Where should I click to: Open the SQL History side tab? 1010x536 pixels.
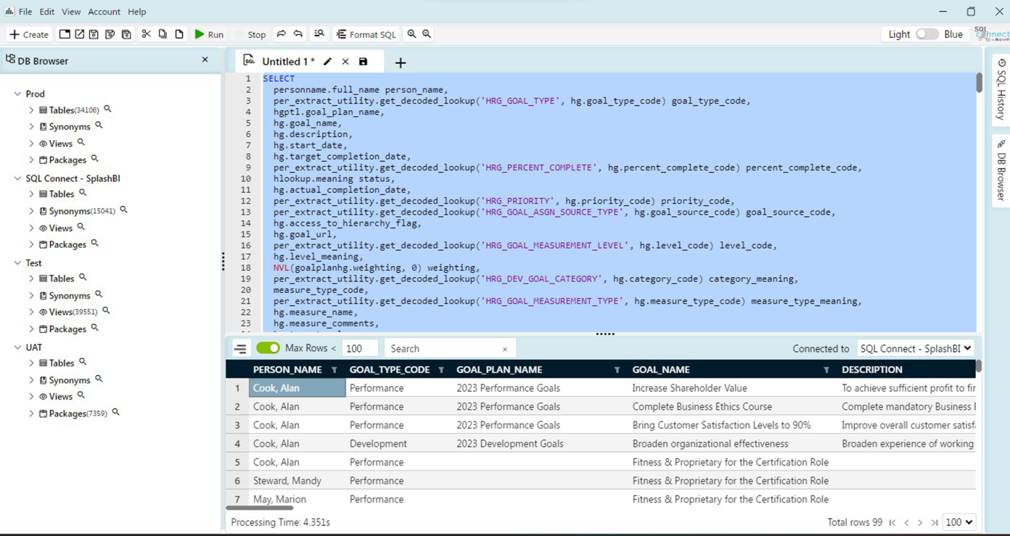(x=1001, y=90)
